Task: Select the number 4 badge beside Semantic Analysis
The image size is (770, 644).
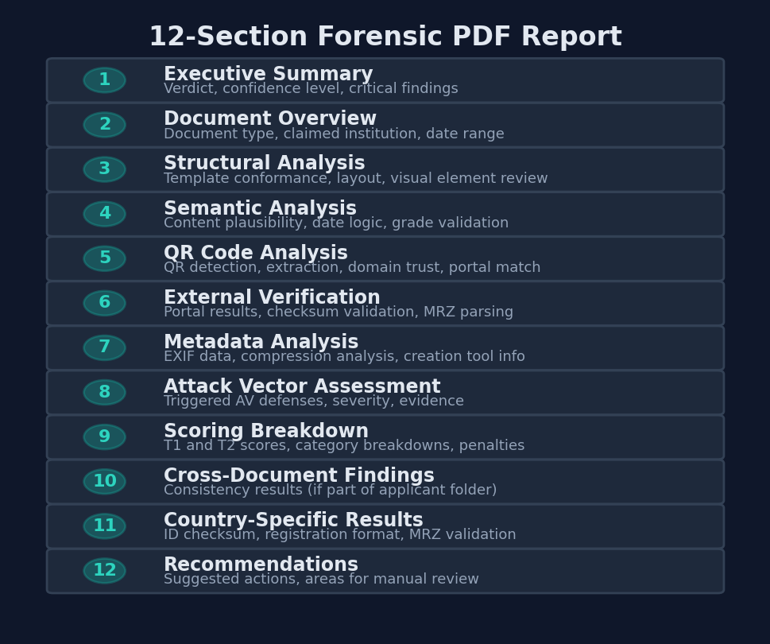Action: click(x=104, y=213)
